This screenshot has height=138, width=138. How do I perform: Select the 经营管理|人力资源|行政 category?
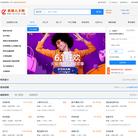(x=12, y=46)
